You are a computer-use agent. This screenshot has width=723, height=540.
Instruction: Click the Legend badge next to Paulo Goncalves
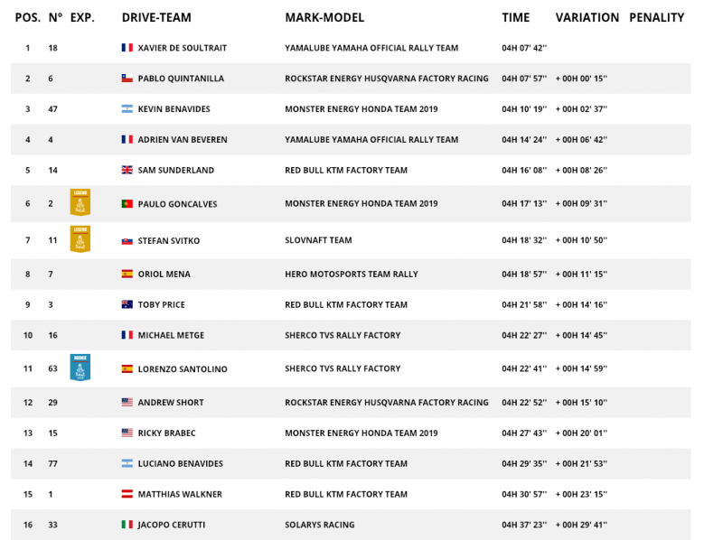tap(80, 201)
